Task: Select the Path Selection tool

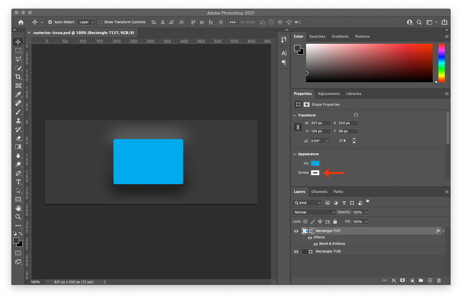Action: 18,191
